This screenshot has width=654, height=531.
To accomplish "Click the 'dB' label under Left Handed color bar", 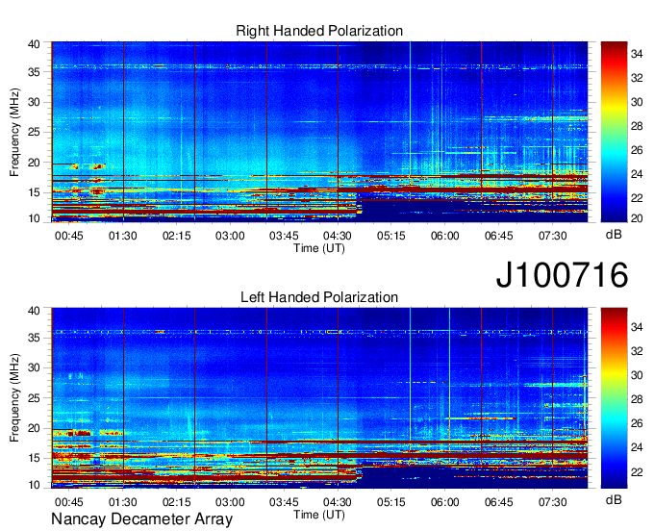I will tap(614, 499).
